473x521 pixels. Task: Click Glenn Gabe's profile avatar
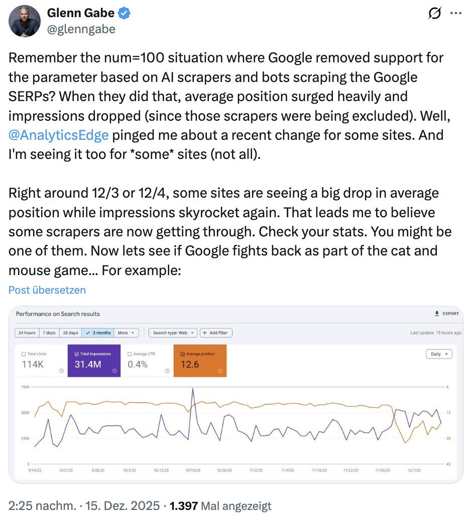tap(24, 21)
